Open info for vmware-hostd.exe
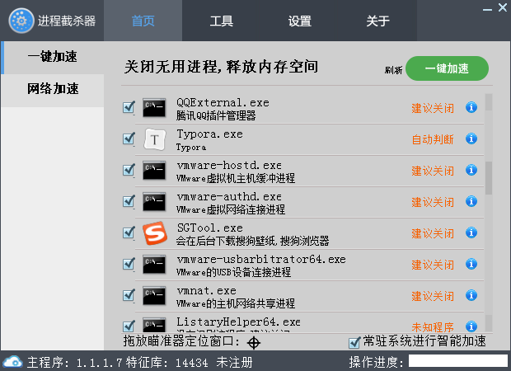The height and width of the screenshot is (371, 511). click(471, 171)
